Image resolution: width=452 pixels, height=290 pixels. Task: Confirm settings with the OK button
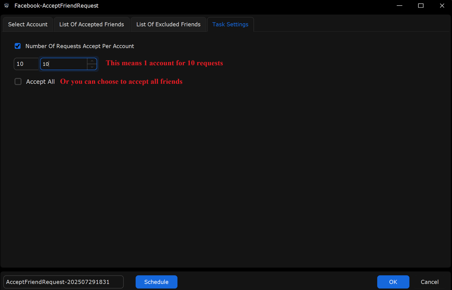(393, 282)
